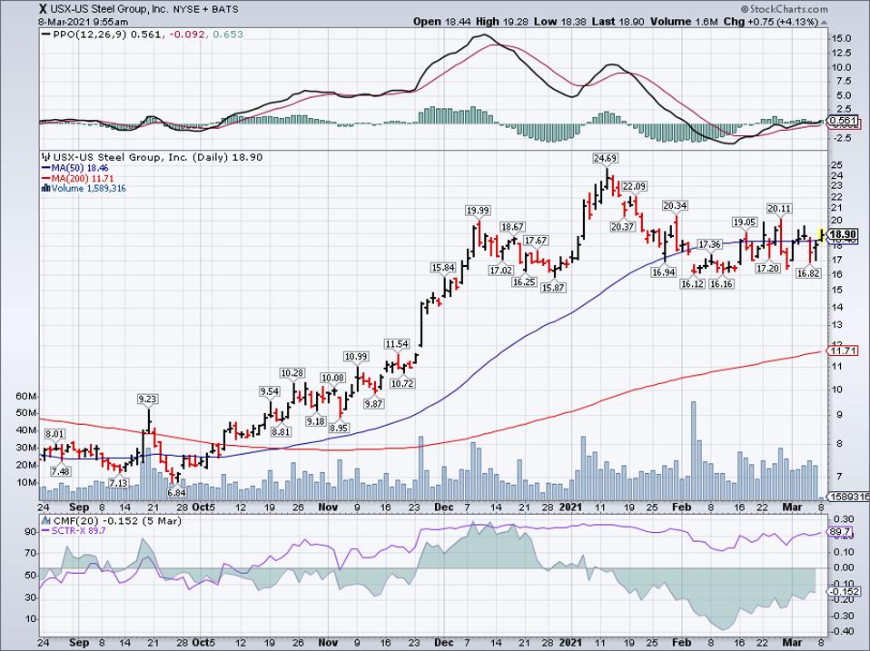Click the 17.67 price label
This screenshot has width=870, height=651.
point(536,240)
